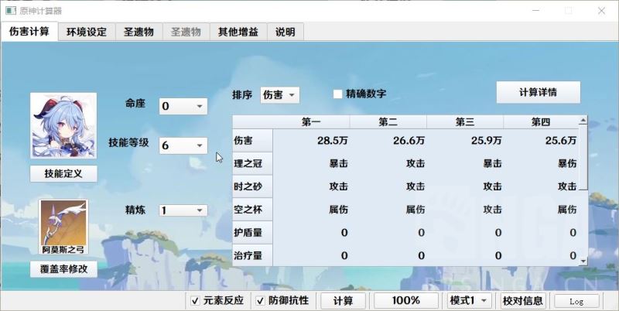Click the 校对信息 button

point(524,301)
